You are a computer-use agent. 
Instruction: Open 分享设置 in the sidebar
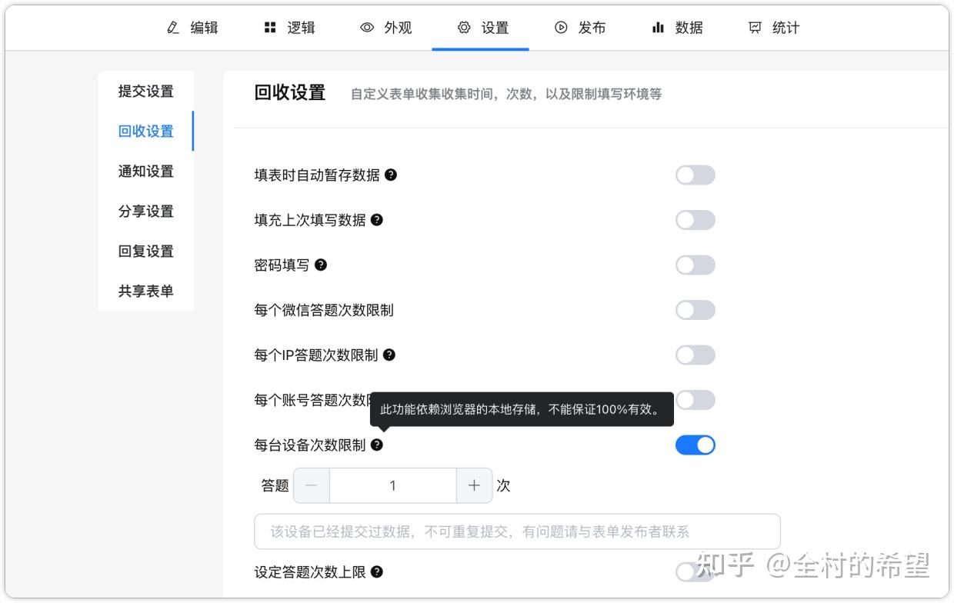(x=145, y=212)
